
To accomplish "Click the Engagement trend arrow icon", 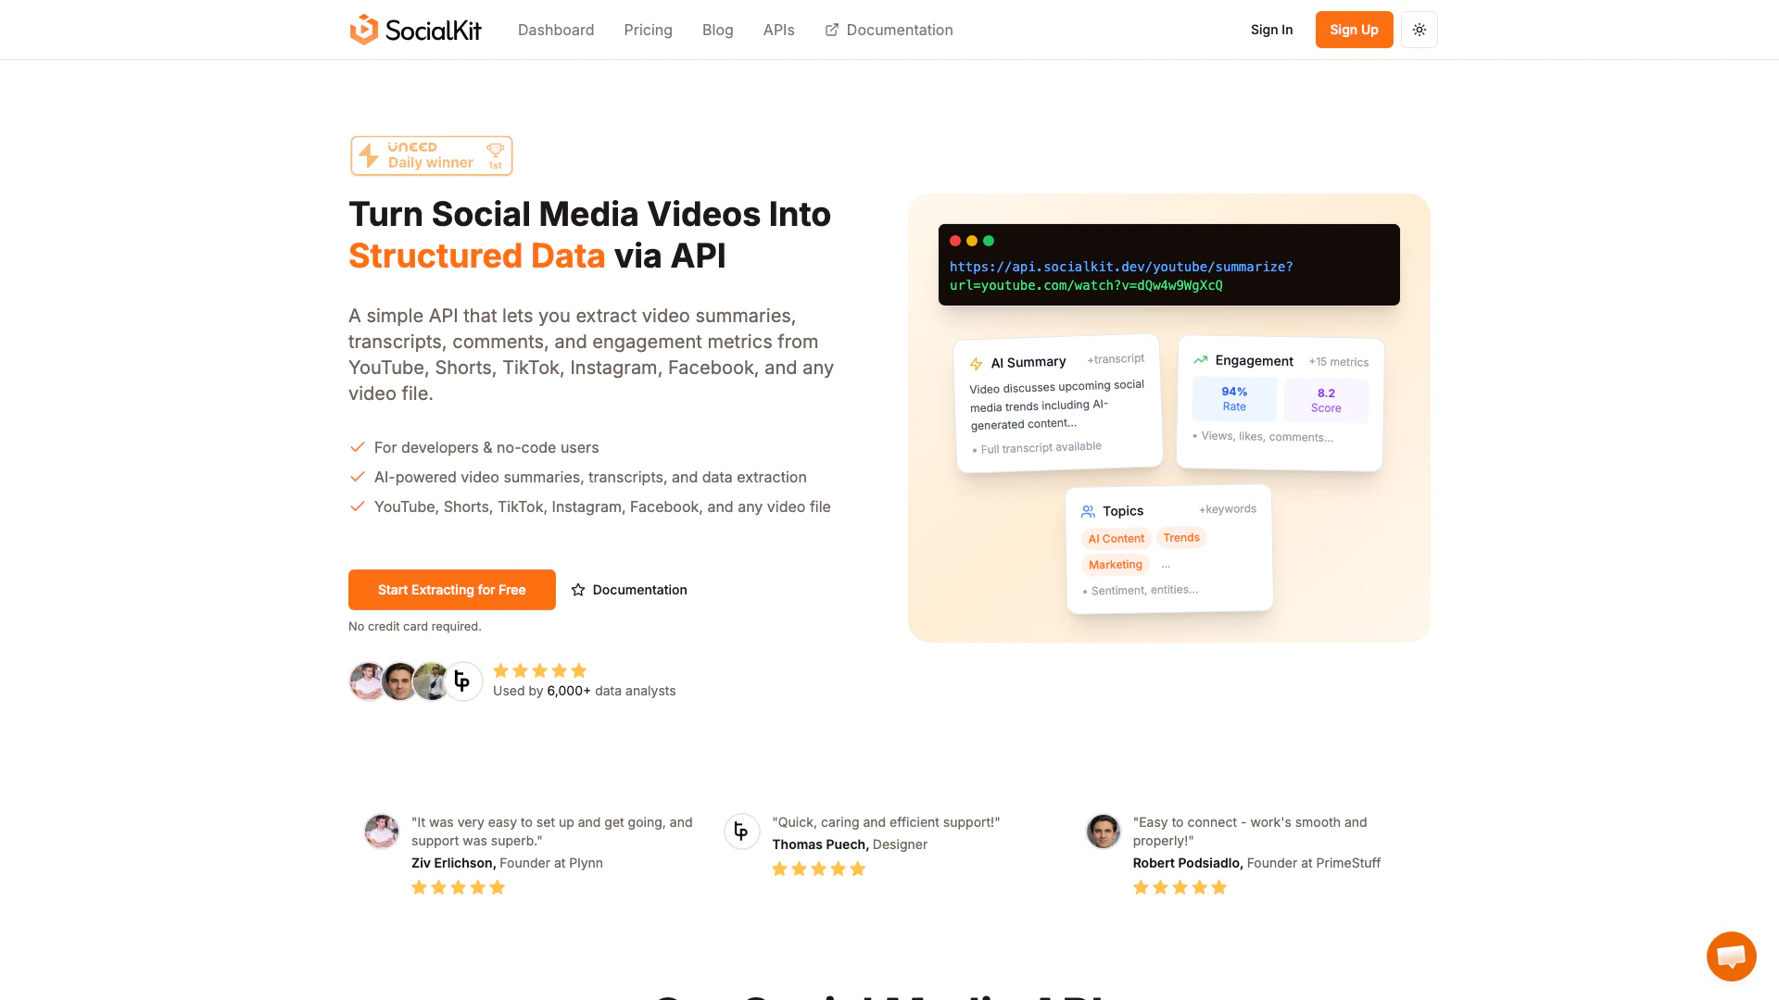I will (1201, 360).
